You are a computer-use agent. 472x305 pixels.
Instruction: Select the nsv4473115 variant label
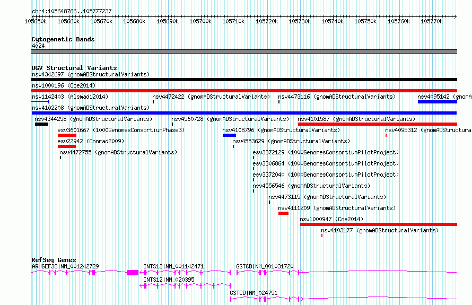(327, 197)
